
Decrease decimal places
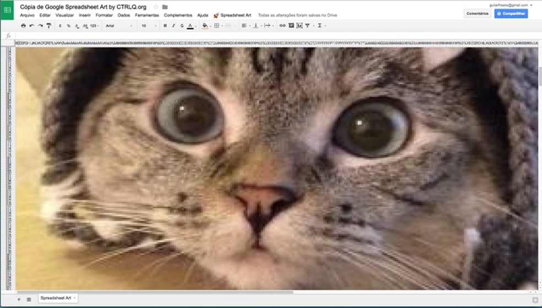[x=77, y=26]
